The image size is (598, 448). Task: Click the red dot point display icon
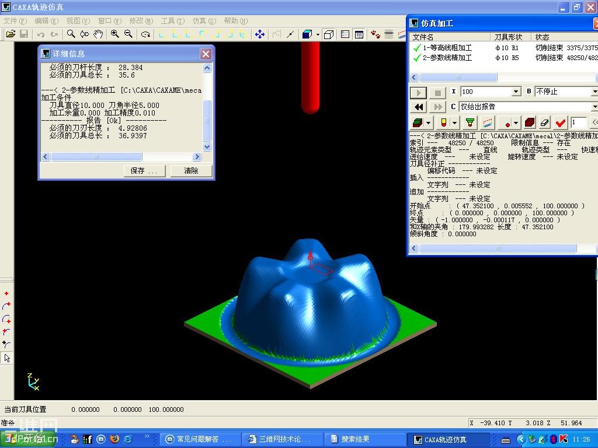507,124
